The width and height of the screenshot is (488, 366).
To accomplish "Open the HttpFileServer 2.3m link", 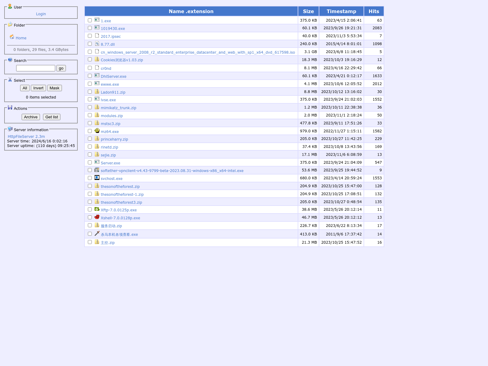I will pos(26,137).
